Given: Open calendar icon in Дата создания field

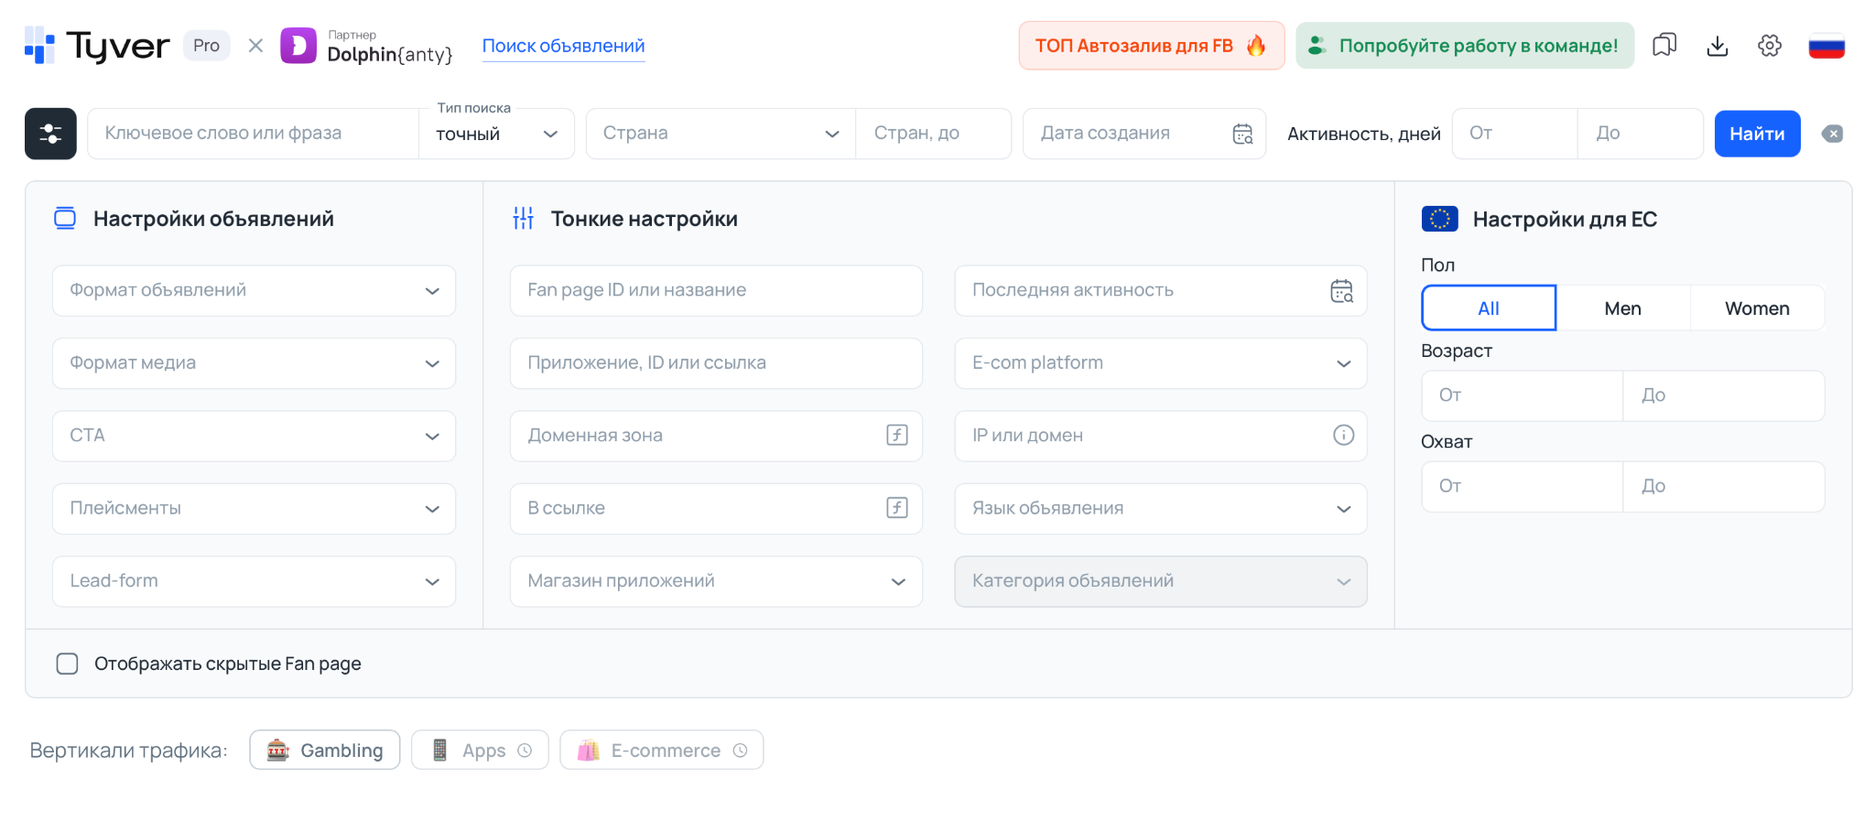Looking at the screenshot, I should (x=1242, y=134).
